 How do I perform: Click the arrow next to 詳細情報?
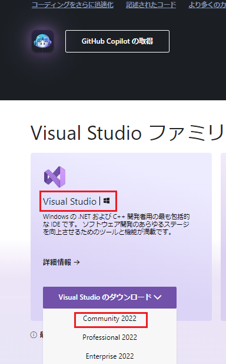point(77,263)
